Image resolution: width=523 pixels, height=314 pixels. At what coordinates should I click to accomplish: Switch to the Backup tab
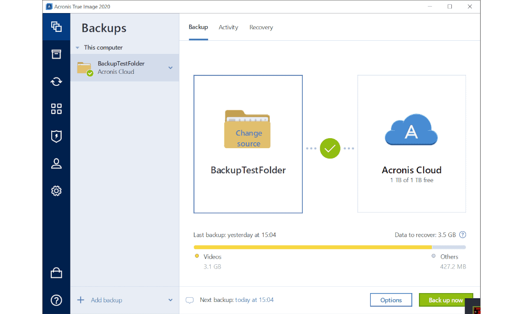198,27
